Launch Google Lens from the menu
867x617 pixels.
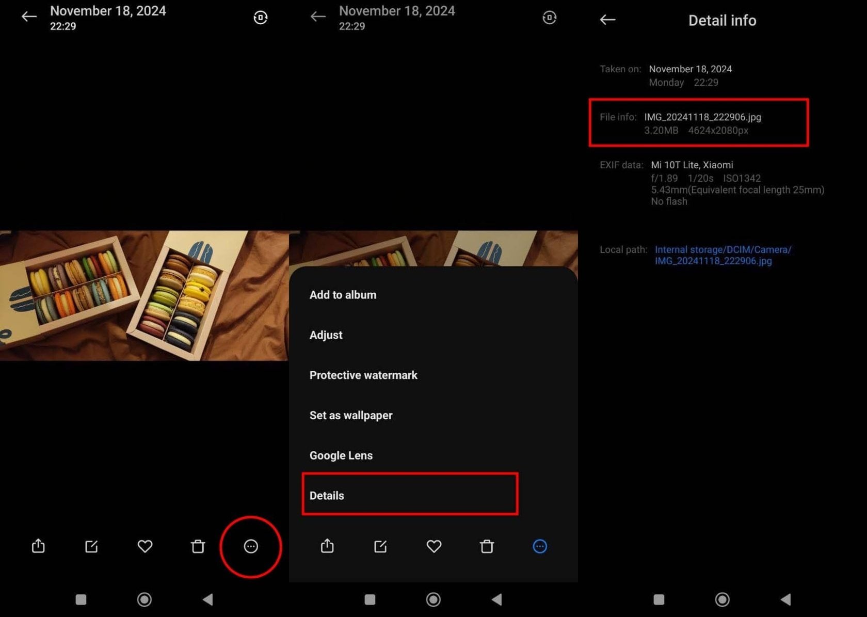click(x=341, y=455)
